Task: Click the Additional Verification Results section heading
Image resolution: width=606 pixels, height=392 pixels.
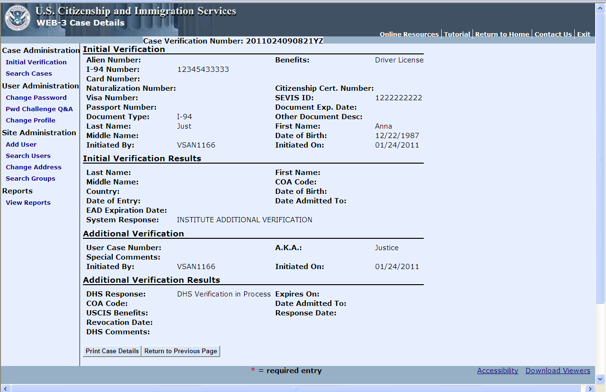Action: pos(151,280)
